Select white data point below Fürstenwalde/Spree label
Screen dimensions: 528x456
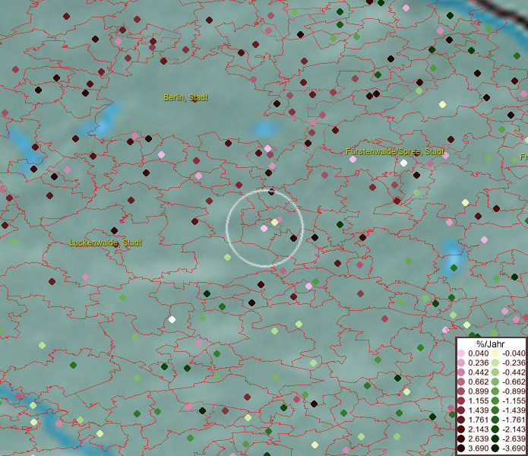coord(403,163)
